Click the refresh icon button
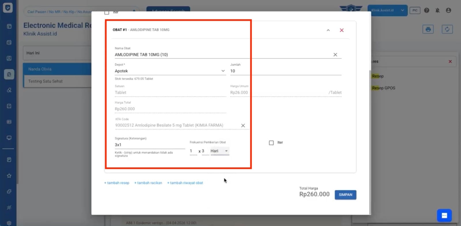The image size is (461, 226). [447, 29]
